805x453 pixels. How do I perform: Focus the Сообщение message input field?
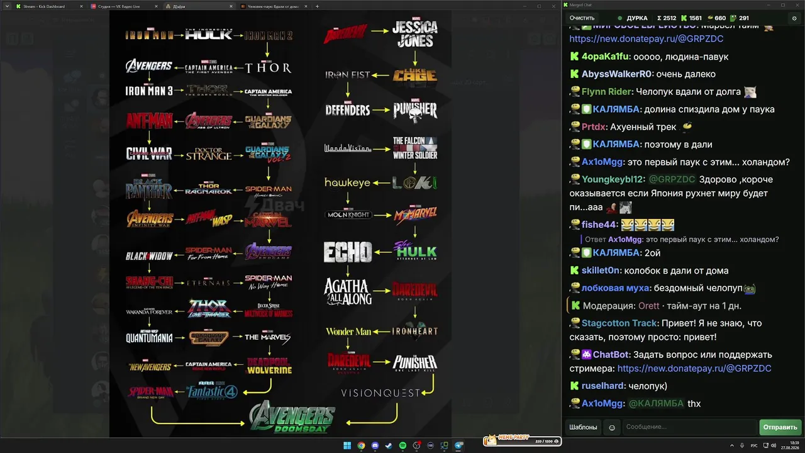coord(689,427)
